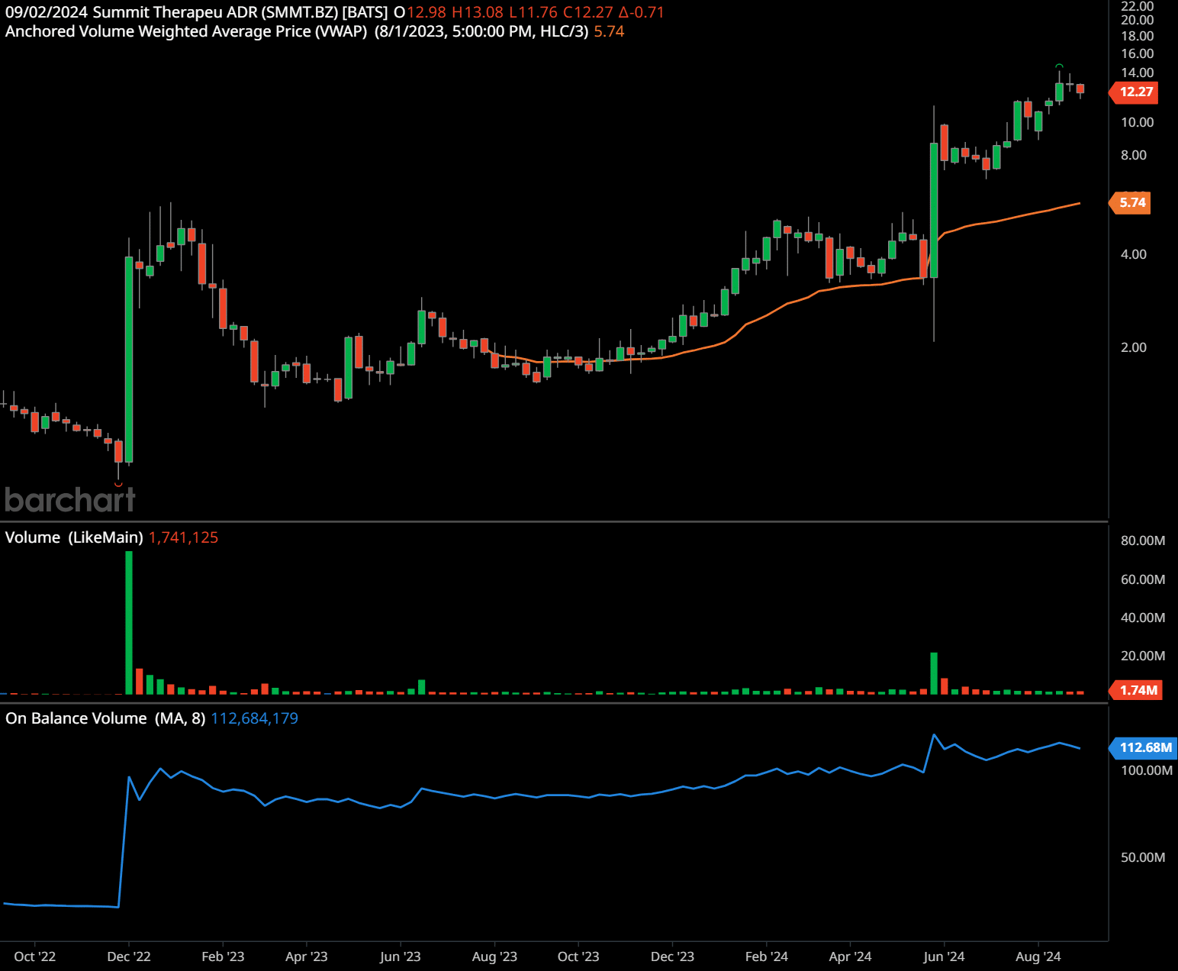Click the 100.00M OBV axis label
1178x971 pixels.
coord(1147,770)
